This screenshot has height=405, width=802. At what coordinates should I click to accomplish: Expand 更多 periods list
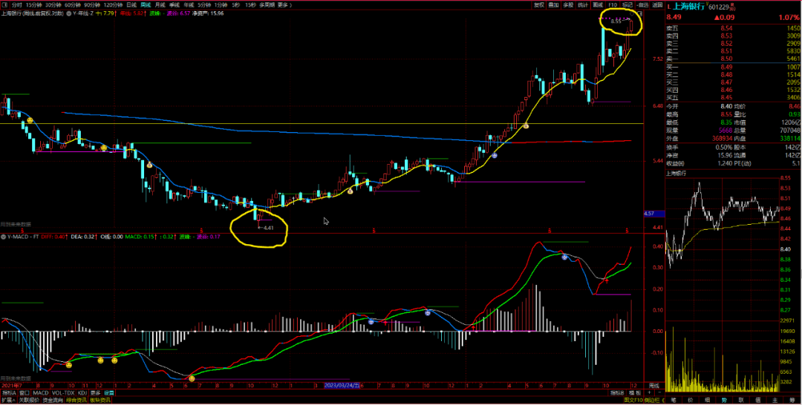coord(283,4)
